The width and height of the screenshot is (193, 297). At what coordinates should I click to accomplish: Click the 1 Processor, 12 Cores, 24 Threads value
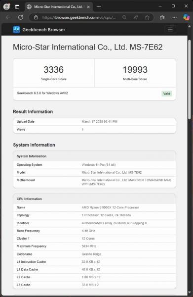(x=106, y=215)
